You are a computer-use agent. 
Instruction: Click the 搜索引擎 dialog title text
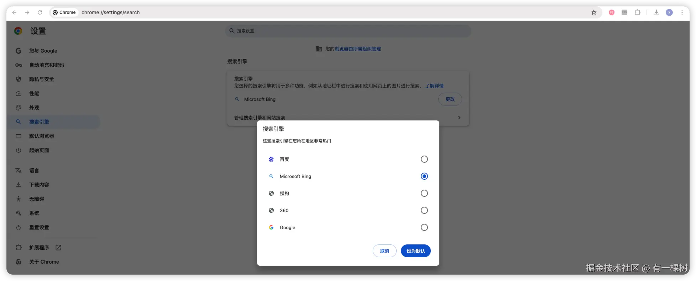273,129
